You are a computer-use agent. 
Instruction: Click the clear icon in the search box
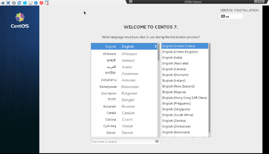tap(157, 141)
